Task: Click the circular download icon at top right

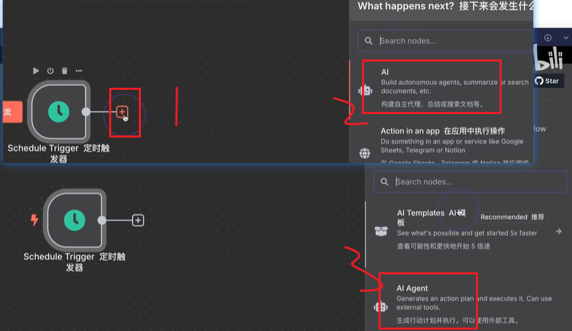Action: click(x=548, y=37)
